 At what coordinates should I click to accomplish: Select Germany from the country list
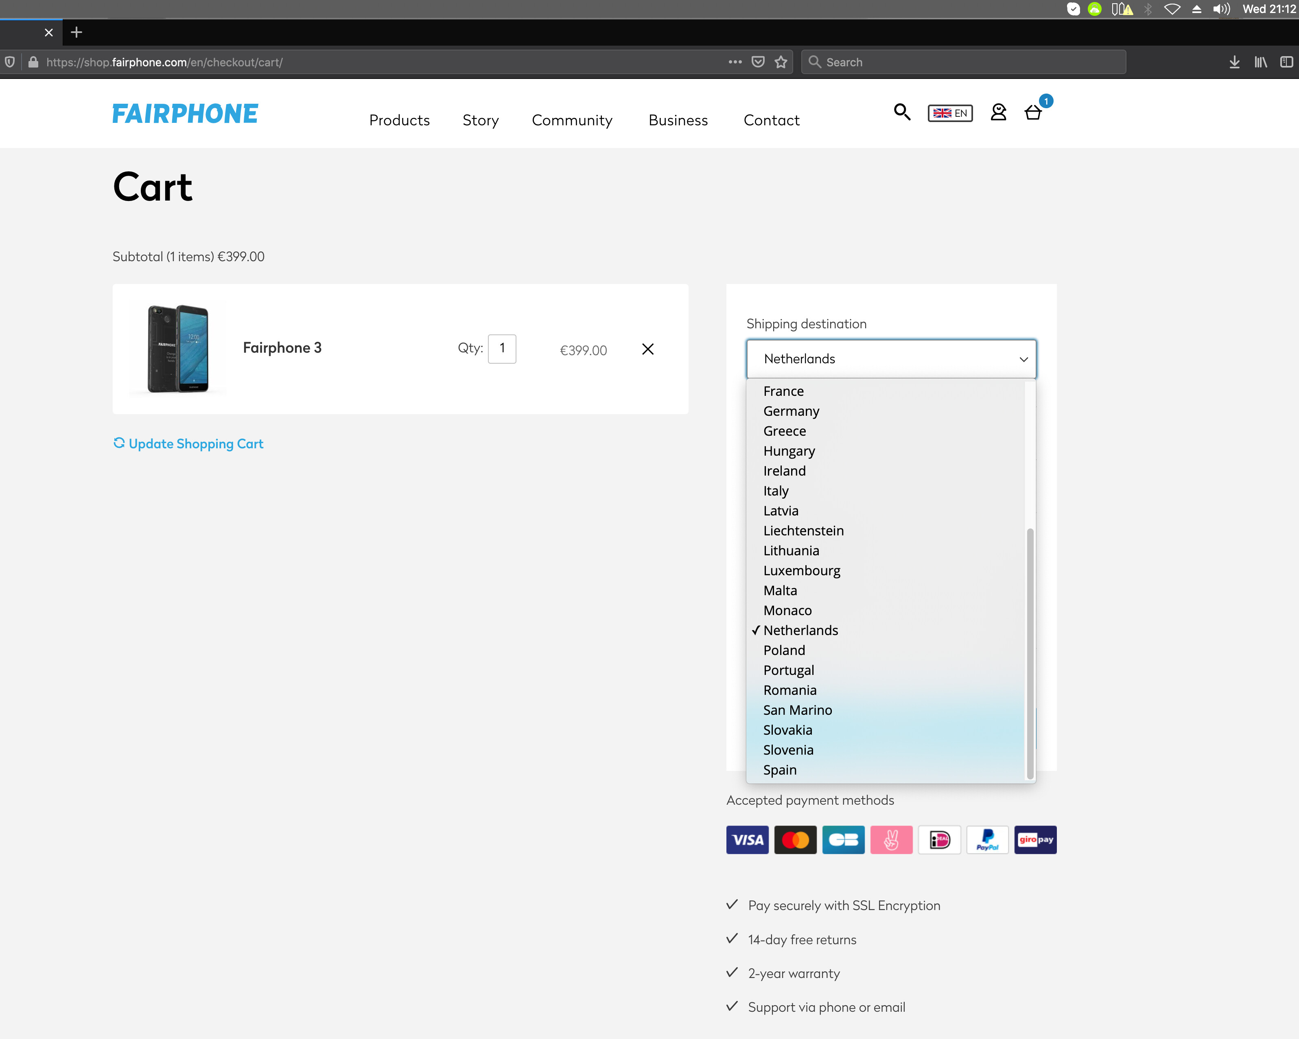tap(884, 411)
